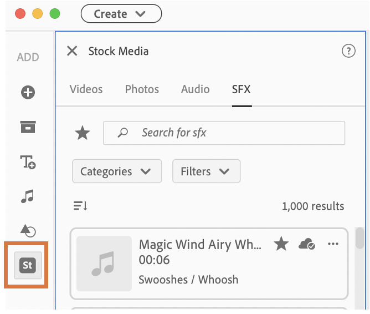Click the cloud license icon on Magic Wind

(x=306, y=244)
